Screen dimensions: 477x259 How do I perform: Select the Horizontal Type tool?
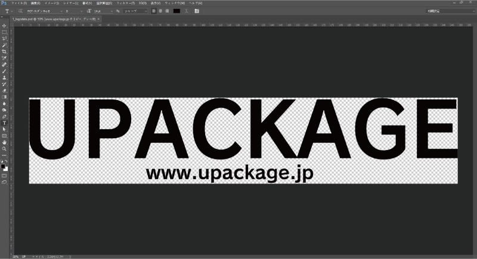pos(4,123)
